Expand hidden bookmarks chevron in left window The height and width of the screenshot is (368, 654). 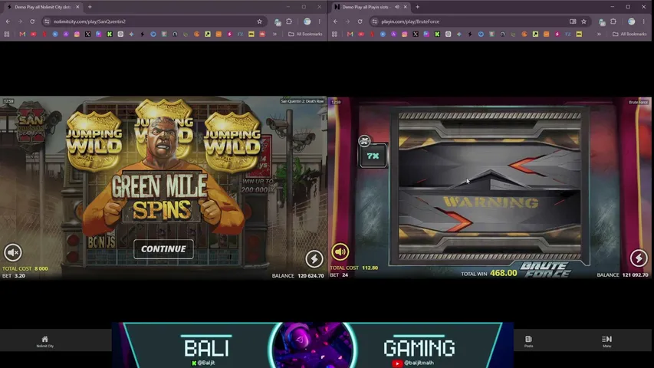point(274,34)
